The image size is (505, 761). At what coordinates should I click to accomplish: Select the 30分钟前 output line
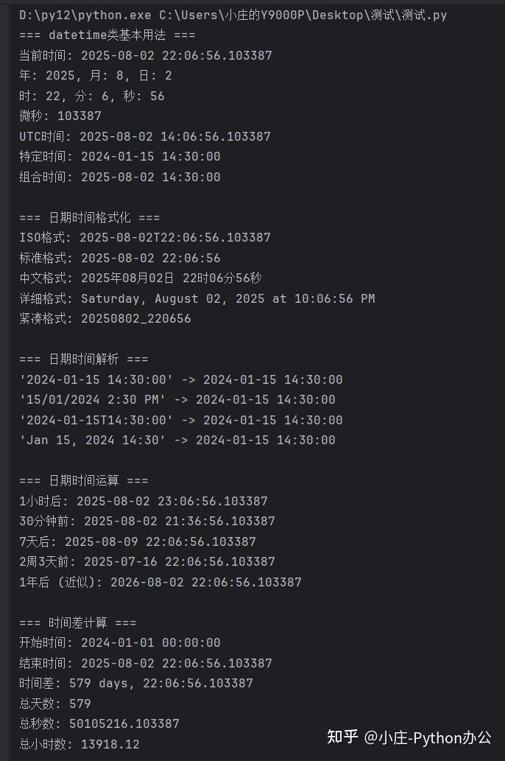147,521
